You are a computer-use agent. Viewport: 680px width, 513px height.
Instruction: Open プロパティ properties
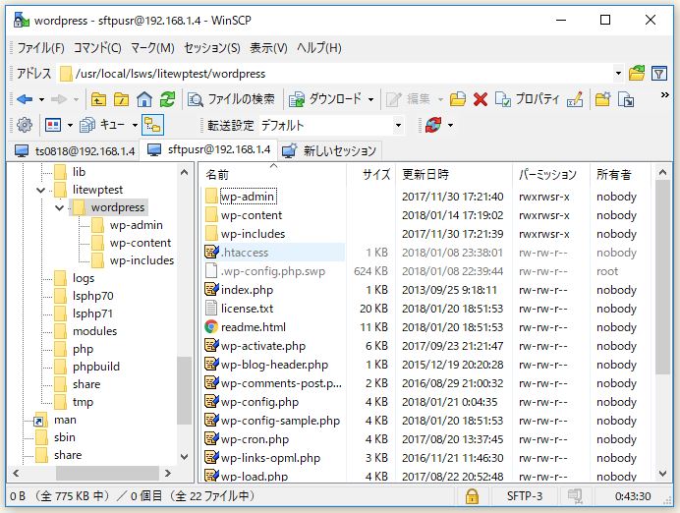pos(528,99)
